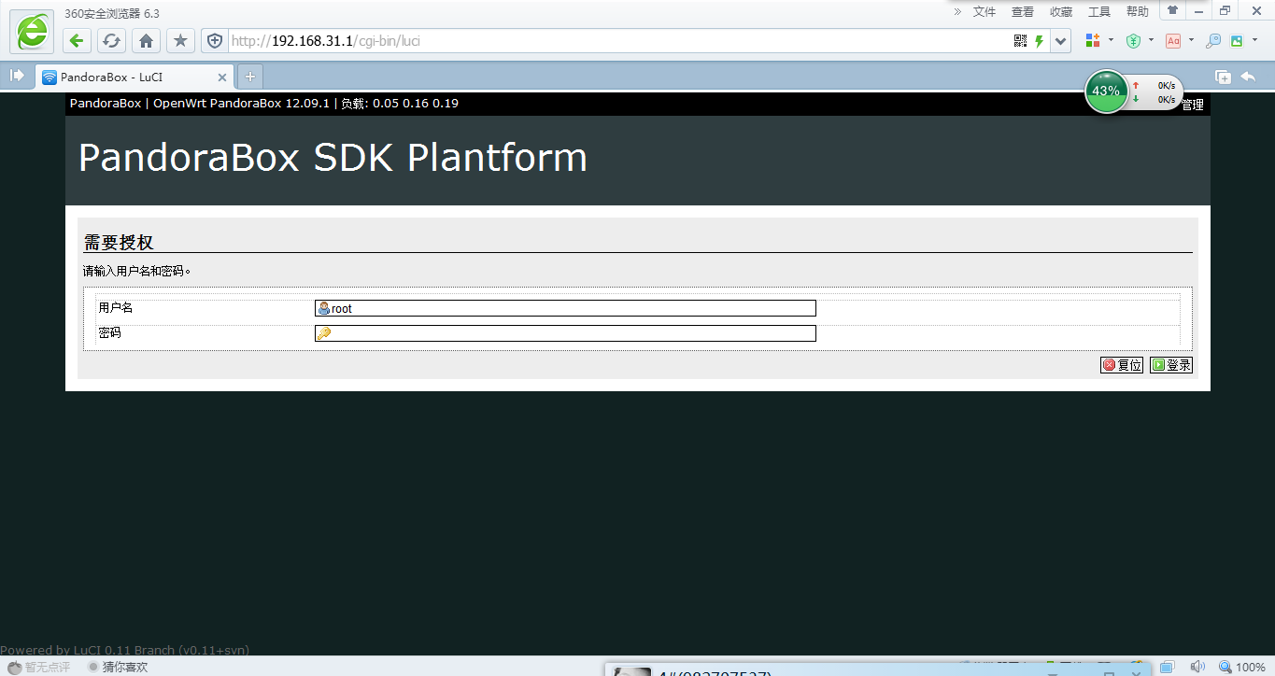Click into the 密码 password field

565,333
